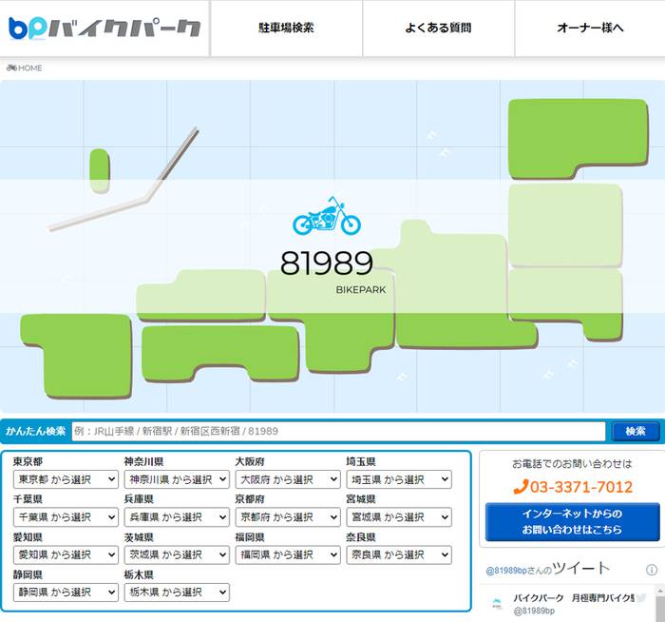Open 大阪府 から選択 dropdown
The height and width of the screenshot is (622, 665).
point(288,479)
